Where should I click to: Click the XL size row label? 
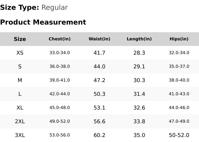tap(20, 108)
